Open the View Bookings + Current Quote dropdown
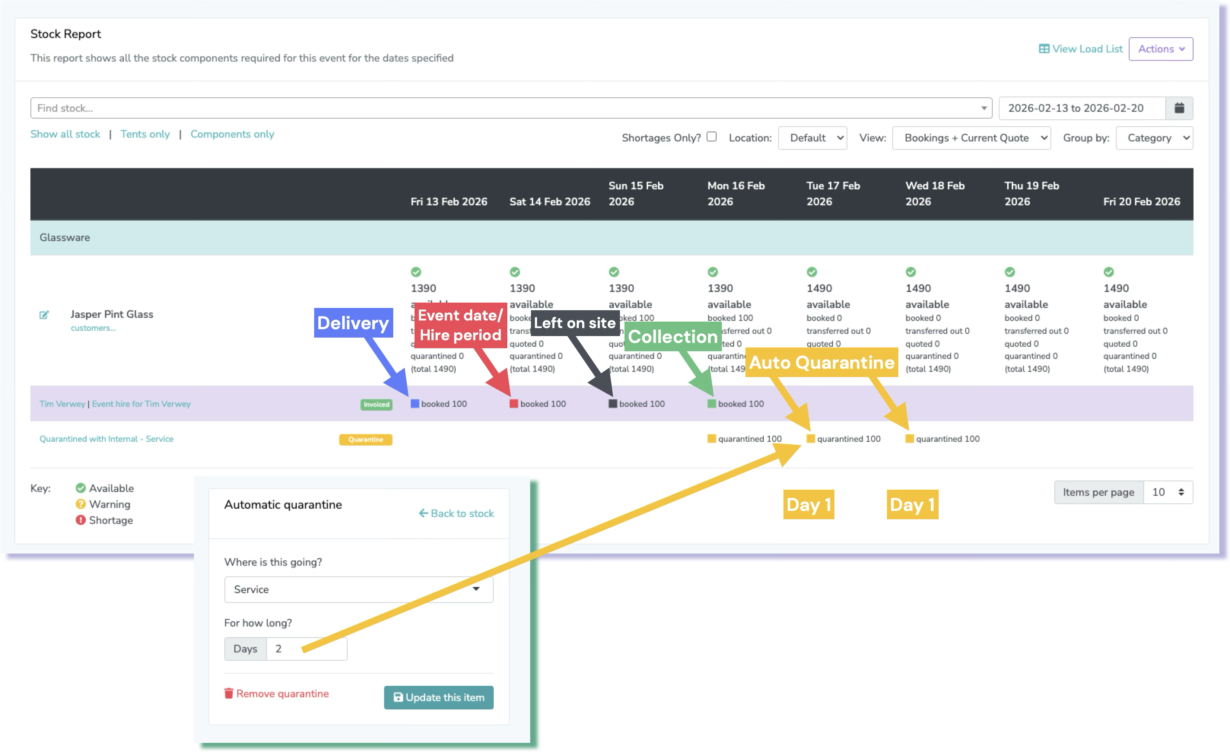The image size is (1230, 752). (971, 138)
